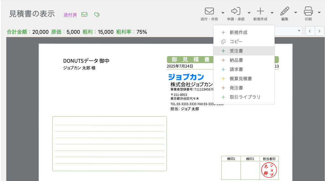This screenshot has height=181, width=325.
Task: Go to previous document with left chevron
Action: [x=310, y=31]
